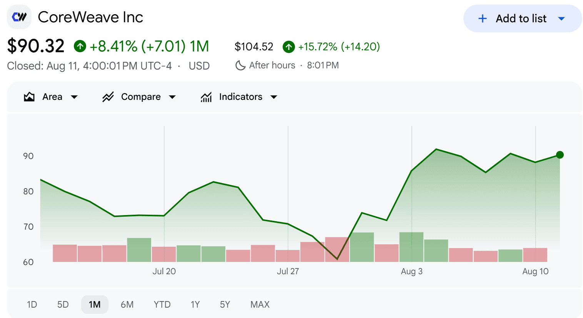The width and height of the screenshot is (583, 318).
Task: Click the Indicators chart icon
Action: pyautogui.click(x=206, y=97)
